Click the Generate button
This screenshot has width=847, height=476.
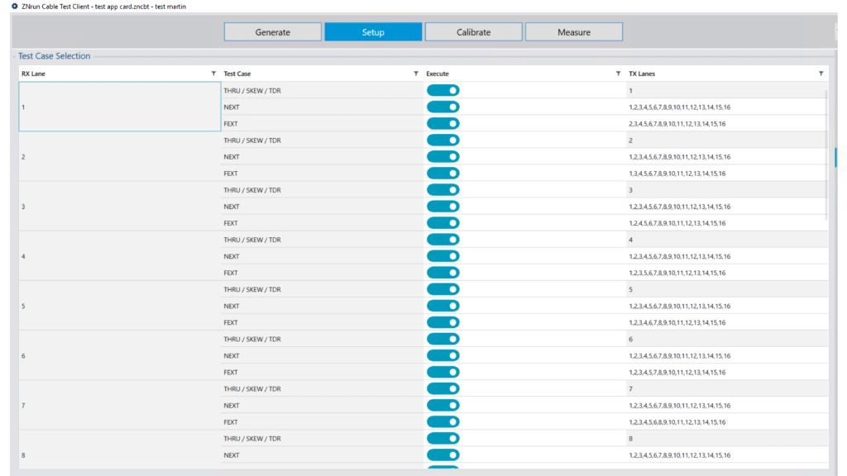pos(272,31)
